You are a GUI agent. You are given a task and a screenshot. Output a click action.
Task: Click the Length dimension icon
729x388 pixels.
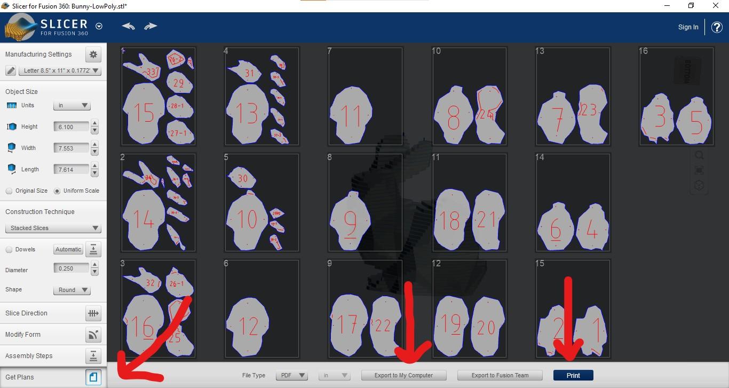coord(12,169)
